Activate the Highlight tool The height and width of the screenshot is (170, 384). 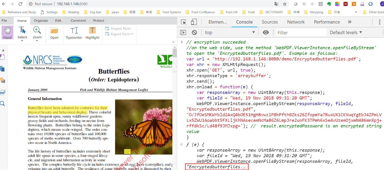pos(92,33)
